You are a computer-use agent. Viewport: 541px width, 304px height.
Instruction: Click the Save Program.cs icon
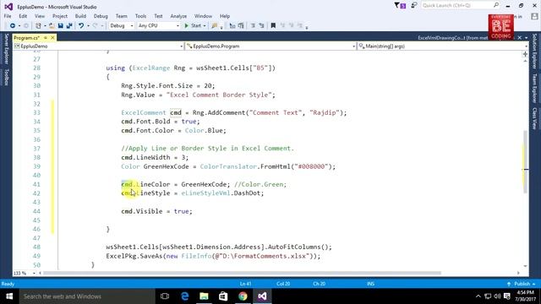click(61, 26)
